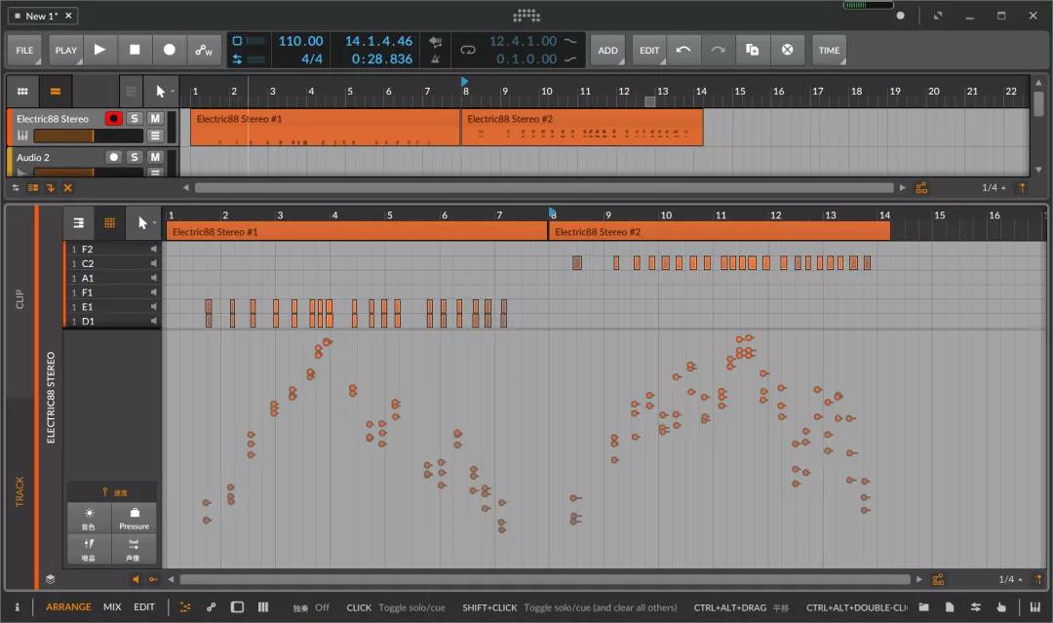
Task: Select the A1 note row
Action: click(111, 278)
